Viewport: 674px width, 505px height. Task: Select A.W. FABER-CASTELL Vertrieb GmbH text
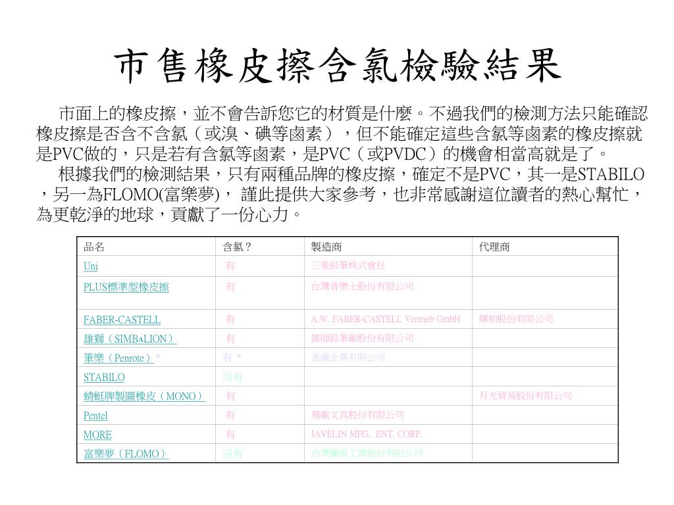[x=386, y=319]
